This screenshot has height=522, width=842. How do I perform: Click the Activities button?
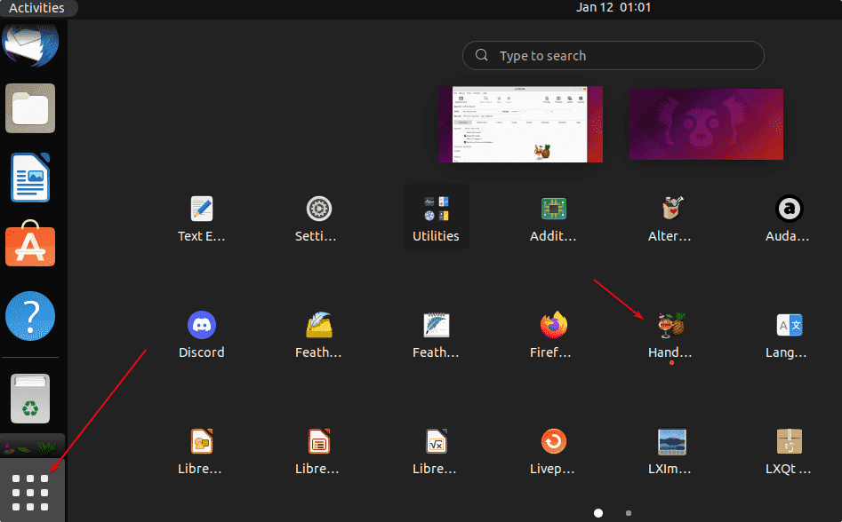point(37,8)
